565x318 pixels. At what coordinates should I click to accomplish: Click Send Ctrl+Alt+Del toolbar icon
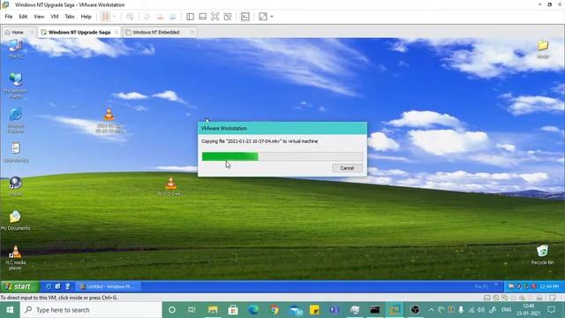[x=130, y=17]
